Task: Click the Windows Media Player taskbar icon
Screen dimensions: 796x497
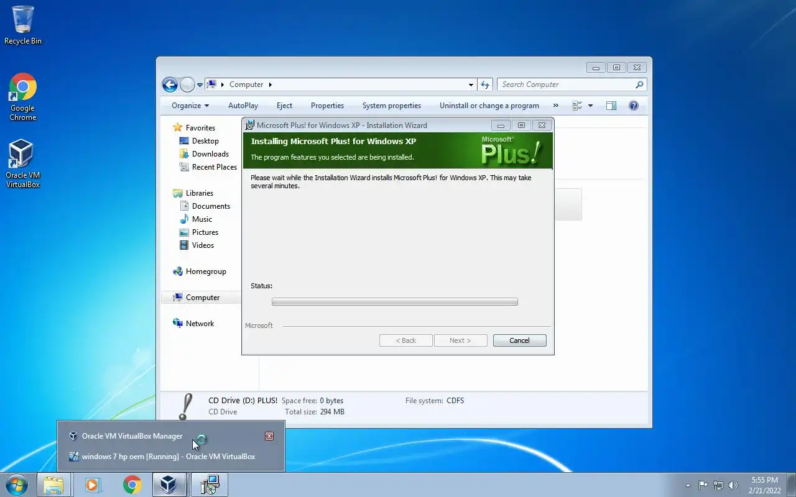Action: 93,485
